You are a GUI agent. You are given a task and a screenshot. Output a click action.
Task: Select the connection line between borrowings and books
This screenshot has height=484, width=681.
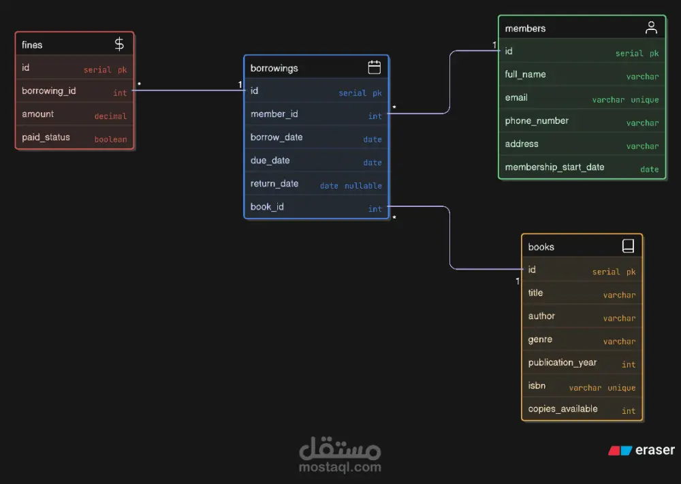pos(449,238)
